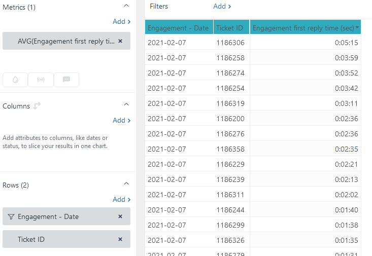Collapse the Metrics section
The height and width of the screenshot is (256, 372).
(x=126, y=5)
